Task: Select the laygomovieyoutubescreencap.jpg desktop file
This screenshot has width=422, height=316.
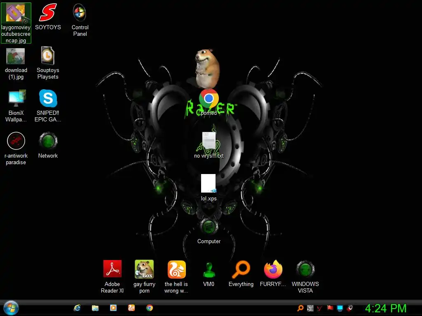Action: click(16, 23)
